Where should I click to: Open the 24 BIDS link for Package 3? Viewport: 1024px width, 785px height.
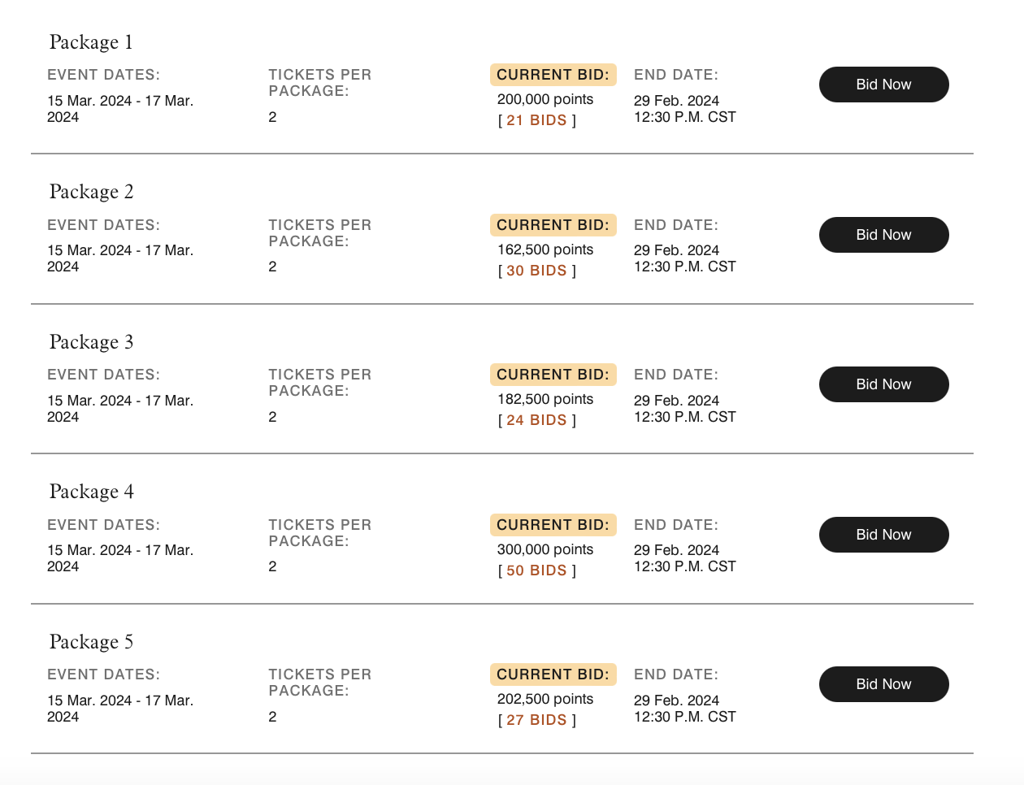[536, 419]
